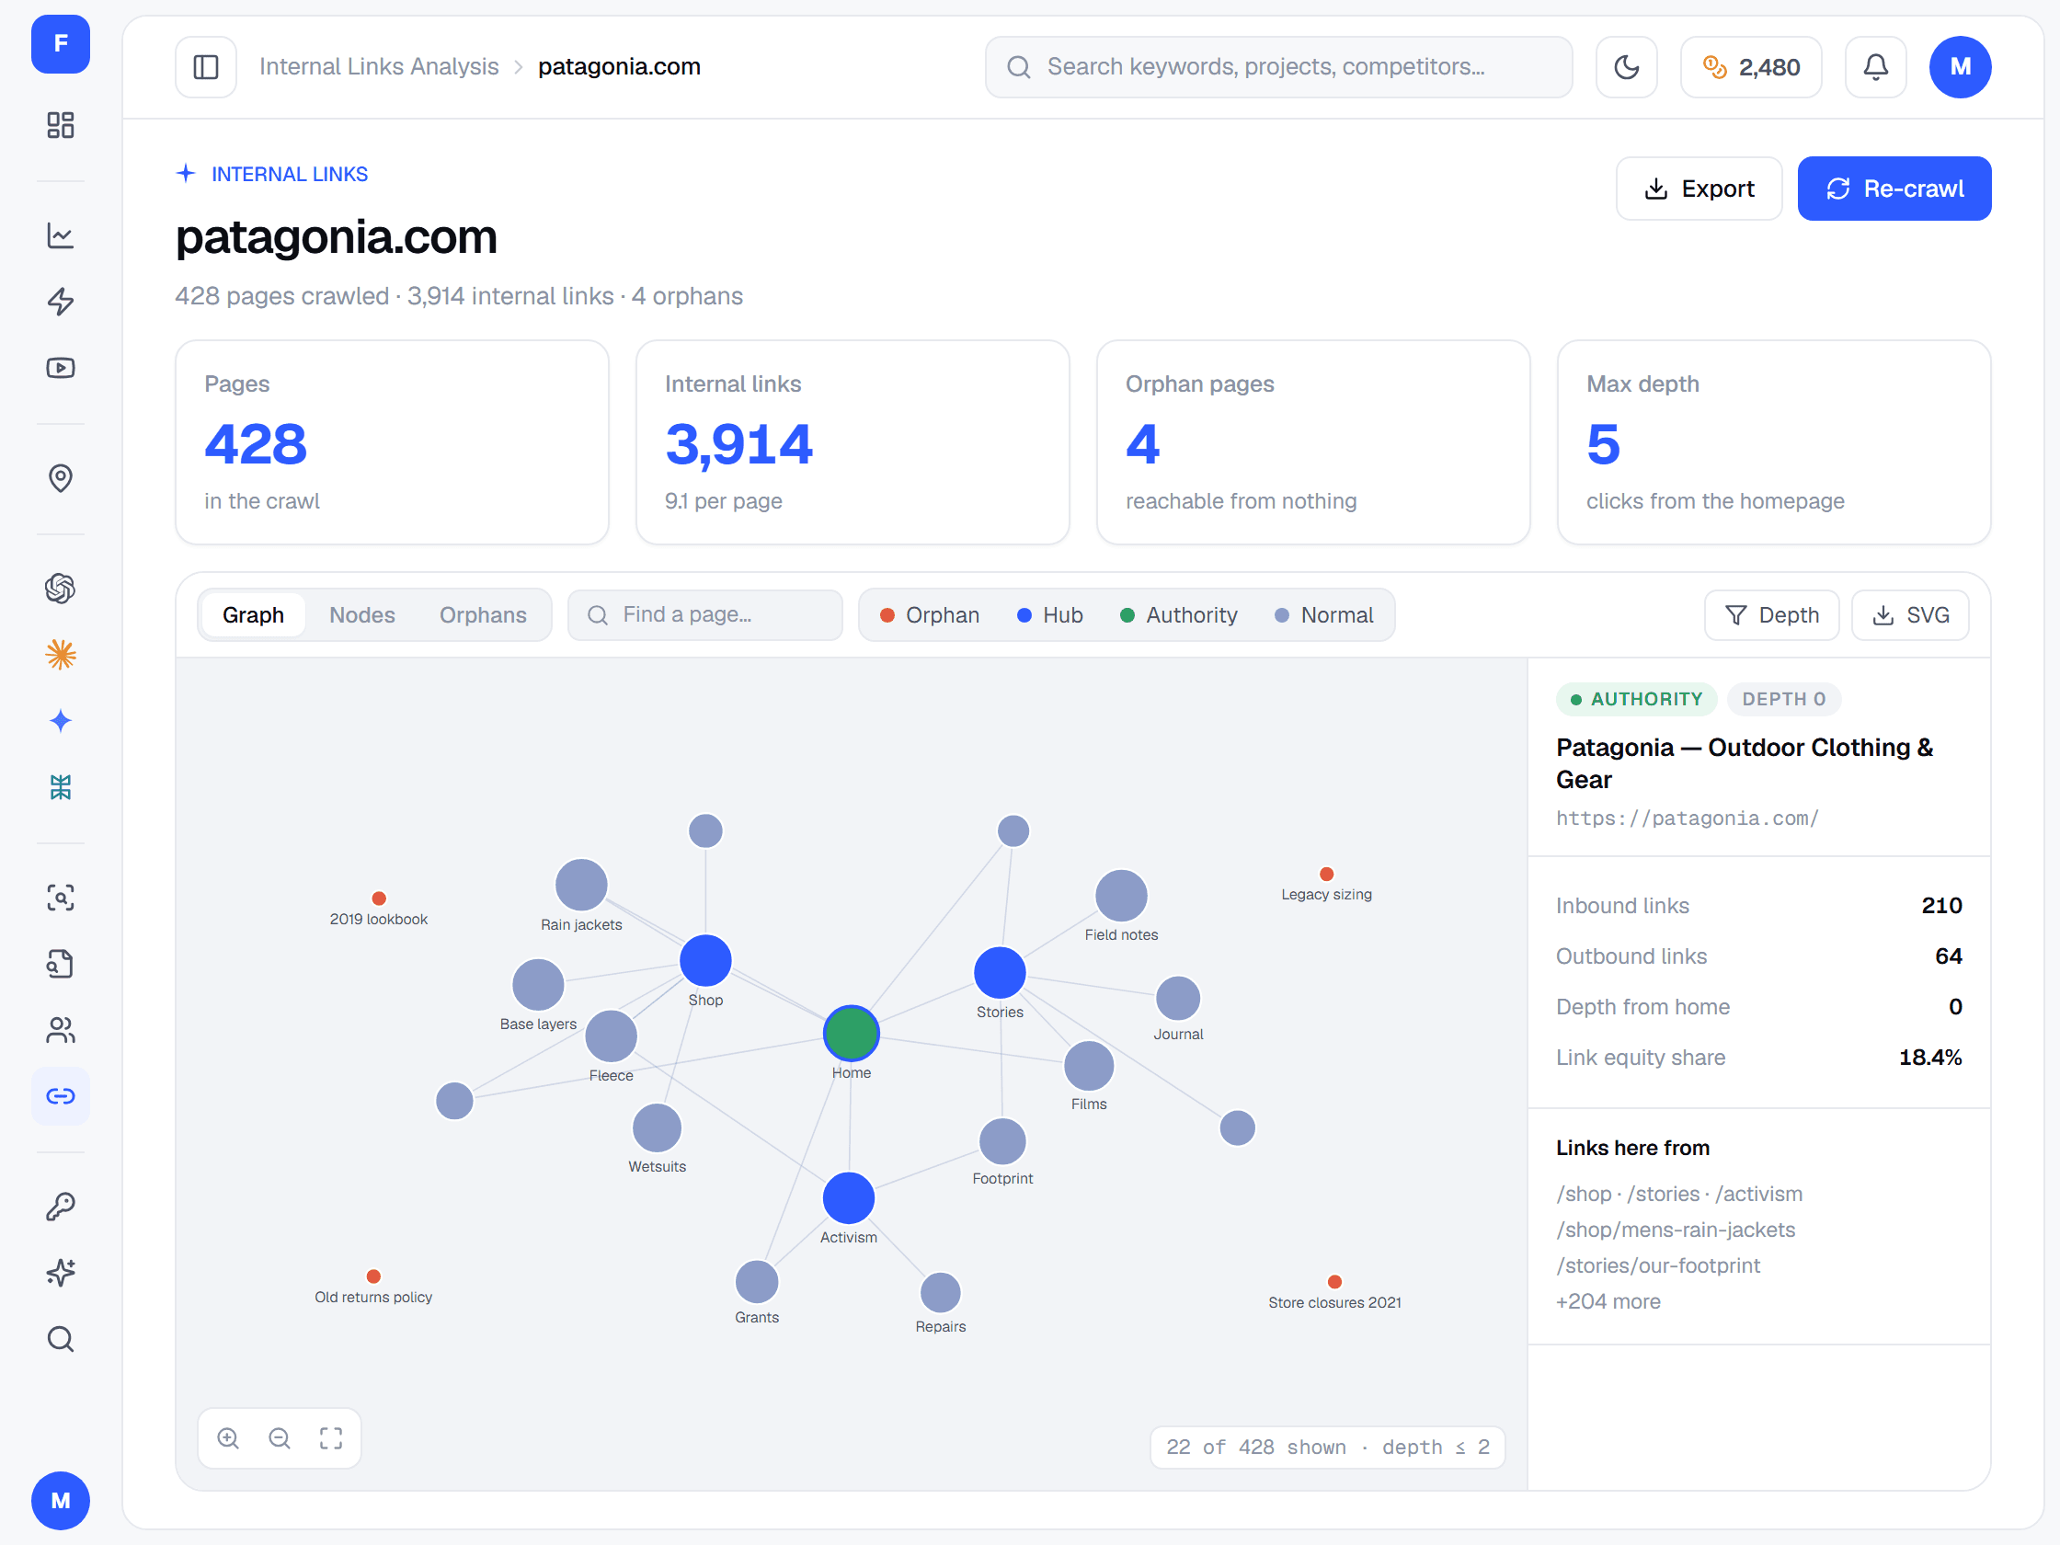Focus the global keyword search box
This screenshot has height=1545, width=2060.
tap(1278, 67)
